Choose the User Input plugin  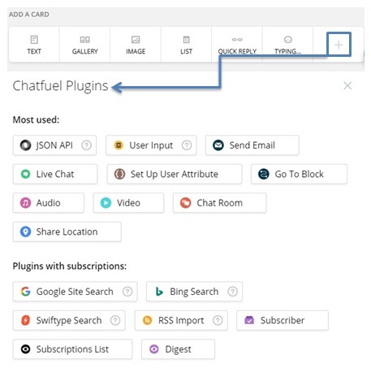151,145
